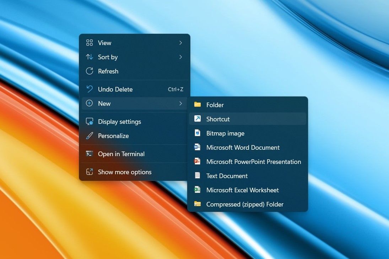Select Shortcut in the New submenu
389x259 pixels.
248,119
